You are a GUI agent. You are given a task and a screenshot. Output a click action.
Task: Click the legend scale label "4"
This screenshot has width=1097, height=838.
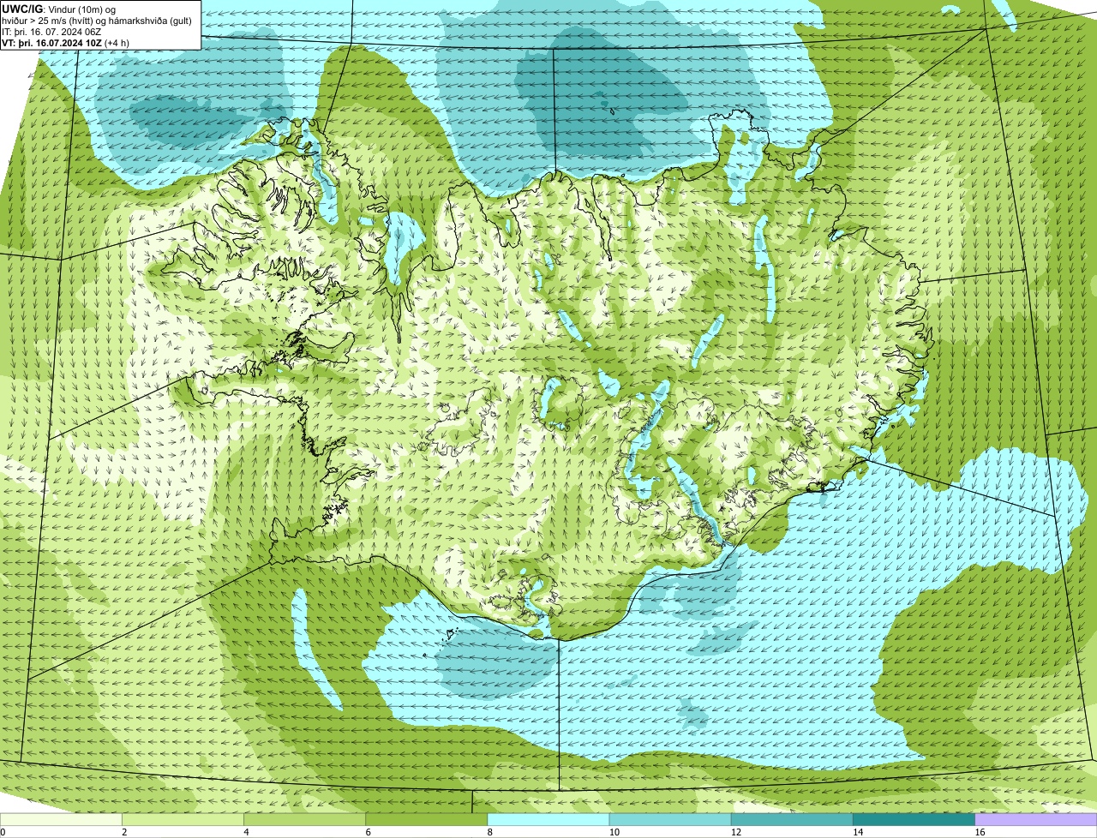pyautogui.click(x=246, y=832)
